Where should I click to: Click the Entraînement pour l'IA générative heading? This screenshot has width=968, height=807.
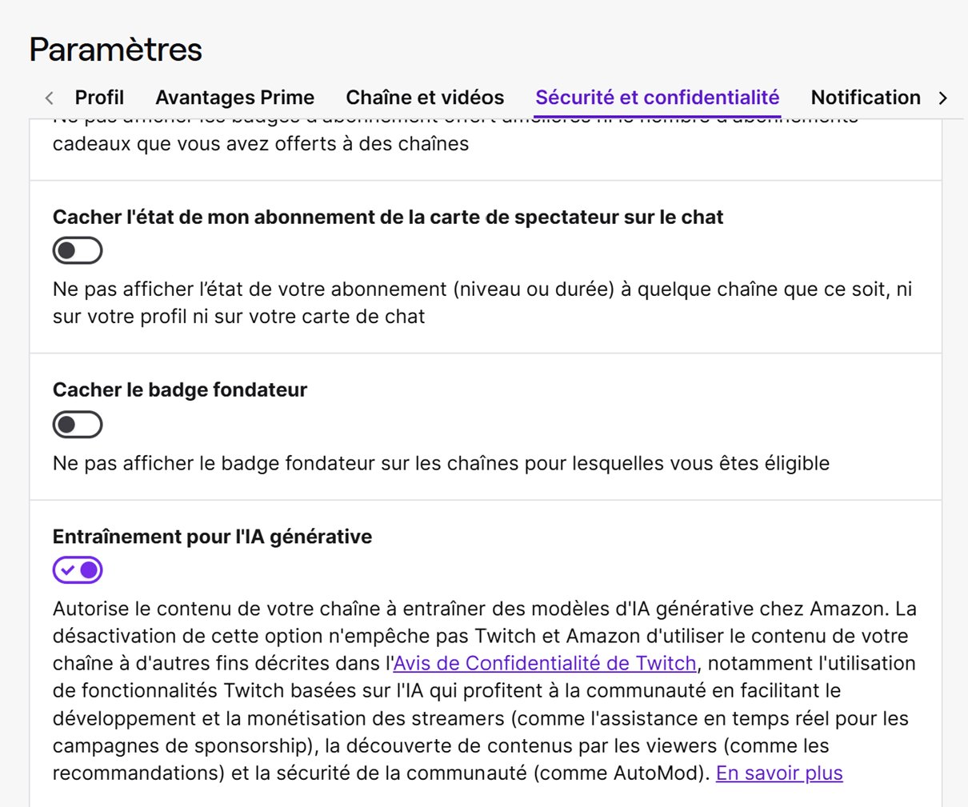point(213,537)
